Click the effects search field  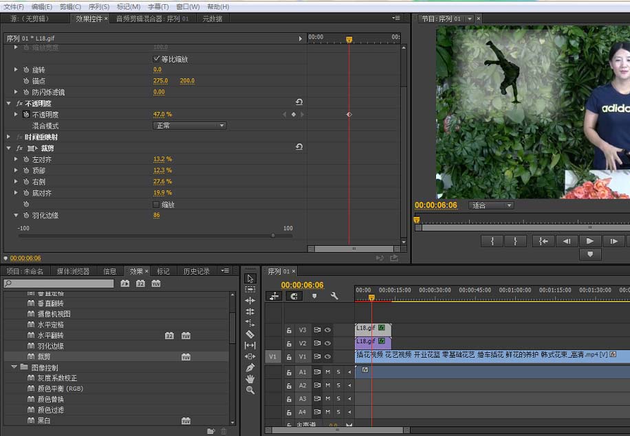pyautogui.click(x=58, y=284)
